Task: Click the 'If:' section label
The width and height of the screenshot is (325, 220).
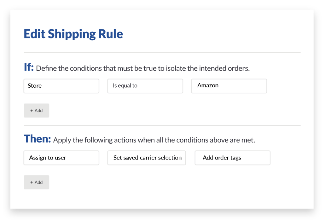Action: click(28, 67)
